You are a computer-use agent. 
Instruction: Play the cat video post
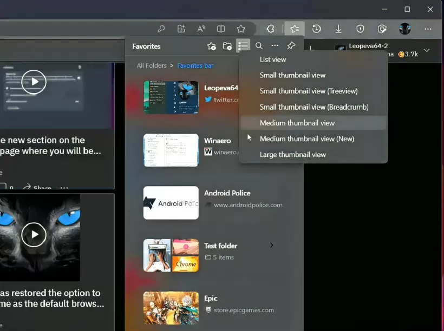(x=34, y=235)
